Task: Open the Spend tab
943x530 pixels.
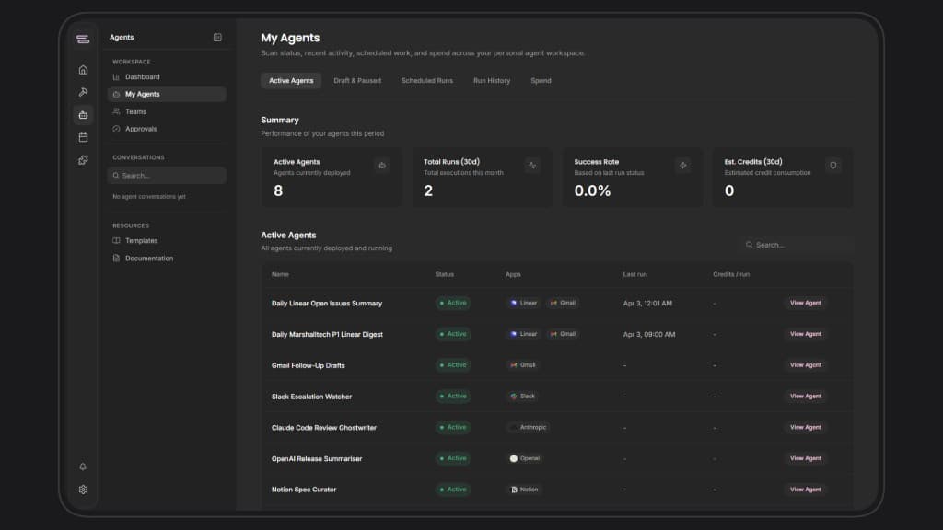Action: [x=541, y=80]
